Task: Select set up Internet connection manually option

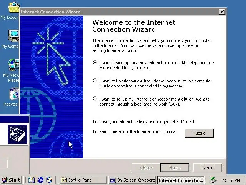Action: [x=95, y=99]
